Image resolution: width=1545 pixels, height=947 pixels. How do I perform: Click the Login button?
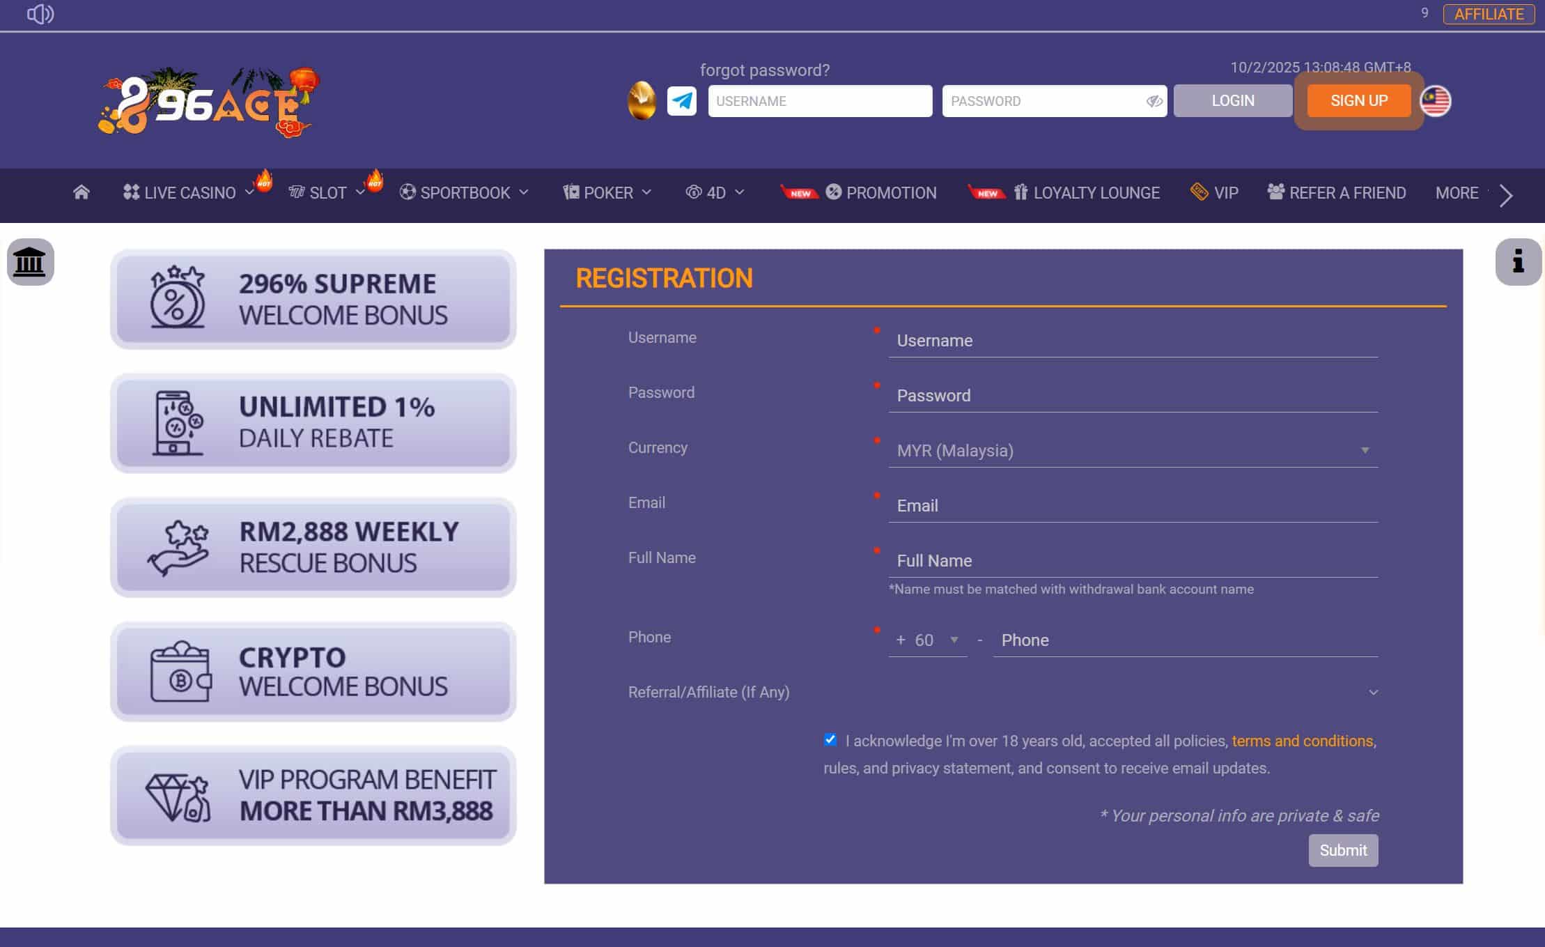tap(1232, 101)
